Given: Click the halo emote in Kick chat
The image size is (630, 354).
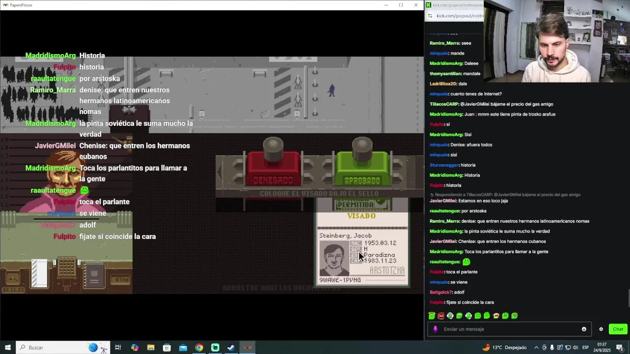Looking at the screenshot, I should click(432, 316).
